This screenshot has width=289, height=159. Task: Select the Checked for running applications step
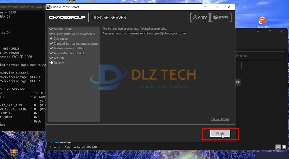coord(75,43)
